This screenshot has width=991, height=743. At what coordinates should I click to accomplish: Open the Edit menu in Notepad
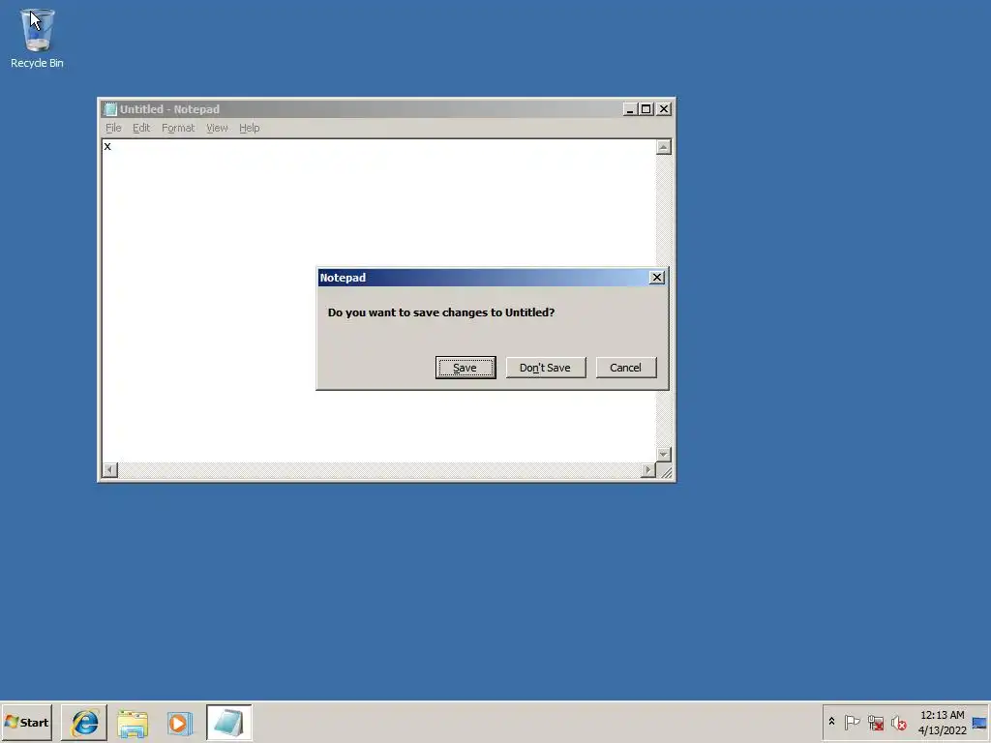pos(141,128)
